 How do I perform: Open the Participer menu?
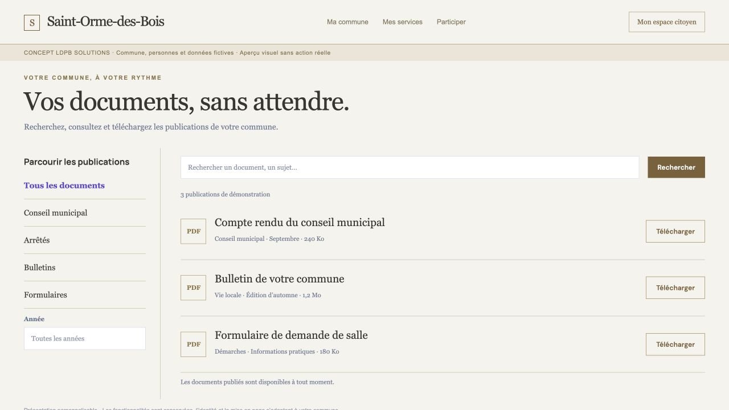(451, 22)
